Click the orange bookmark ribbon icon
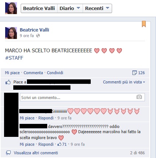Screen dimensions: 156x158 point(144,24)
